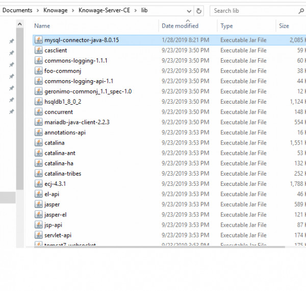Viewport: 306px width, 291px height.
Task: Click the servlet-api jar icon
Action: (x=39, y=235)
